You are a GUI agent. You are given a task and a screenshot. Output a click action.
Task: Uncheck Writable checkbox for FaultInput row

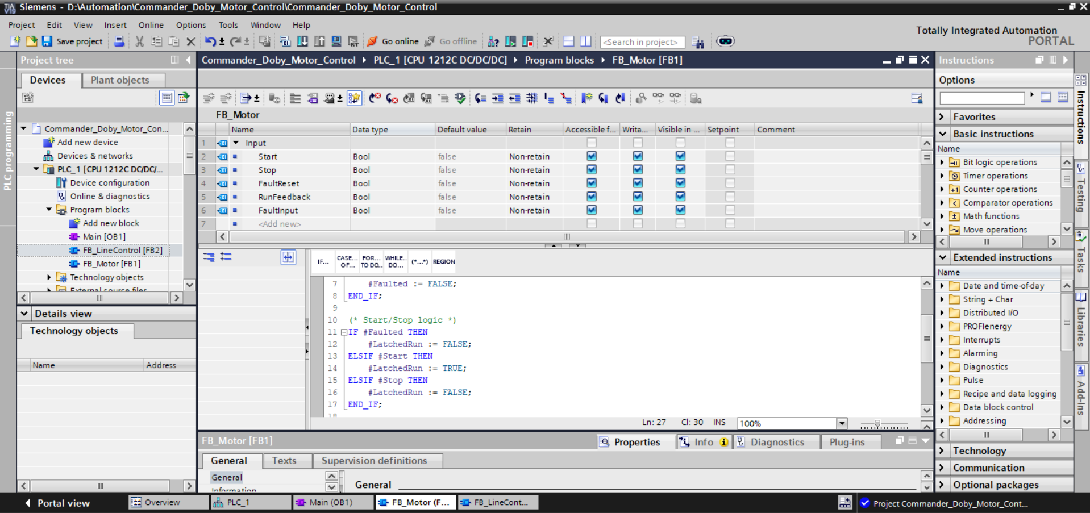click(638, 210)
